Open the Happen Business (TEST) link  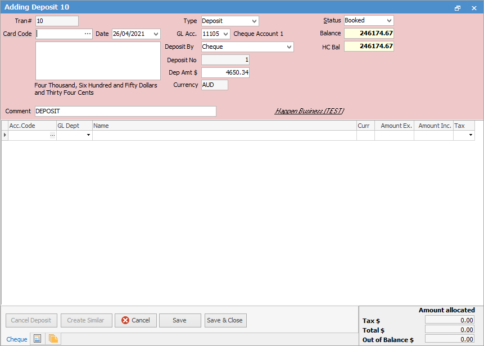point(310,110)
